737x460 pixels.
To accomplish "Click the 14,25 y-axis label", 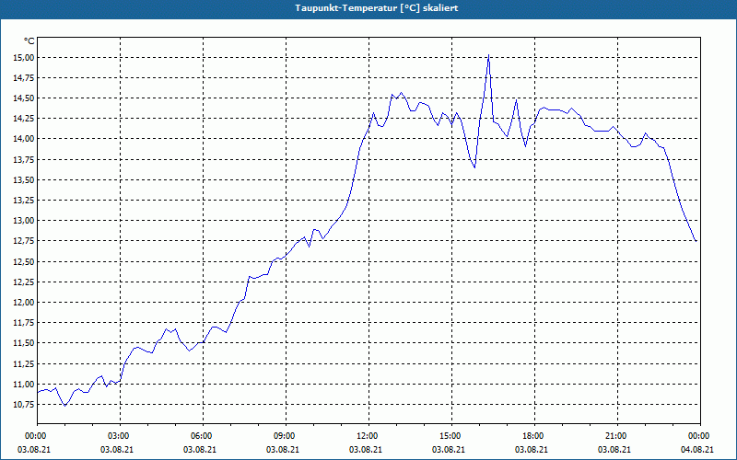I will 24,119.
